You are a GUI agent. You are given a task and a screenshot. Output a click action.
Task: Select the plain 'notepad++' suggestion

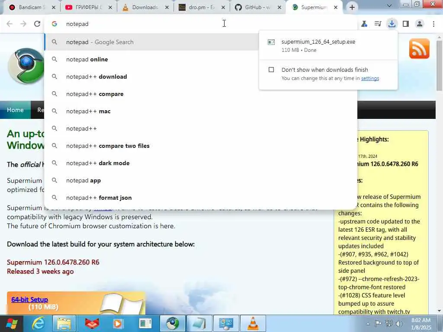point(201,128)
